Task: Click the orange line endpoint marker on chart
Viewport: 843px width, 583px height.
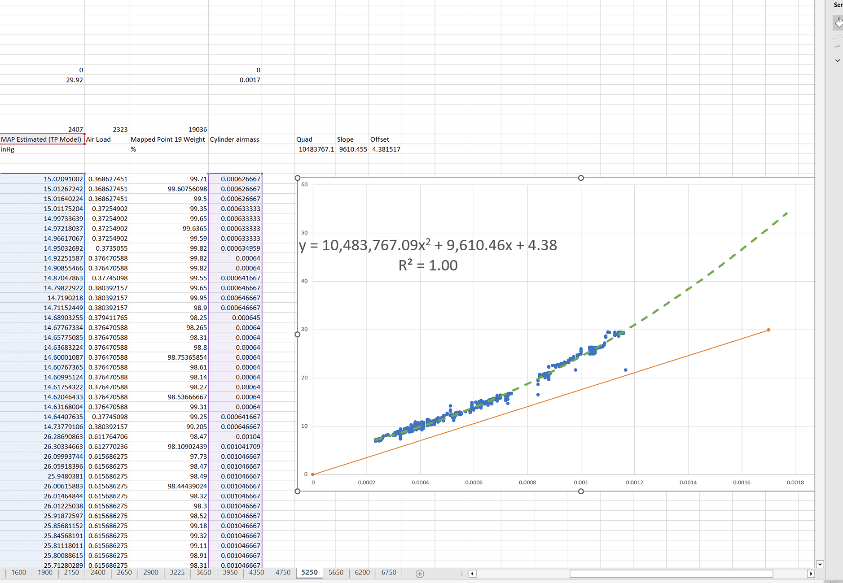Action: tap(768, 330)
